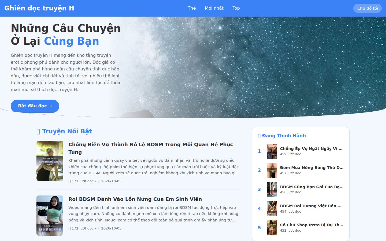Click the thumbnail of trending item ranked 1
This screenshot has width=386, height=241.
coord(272,151)
